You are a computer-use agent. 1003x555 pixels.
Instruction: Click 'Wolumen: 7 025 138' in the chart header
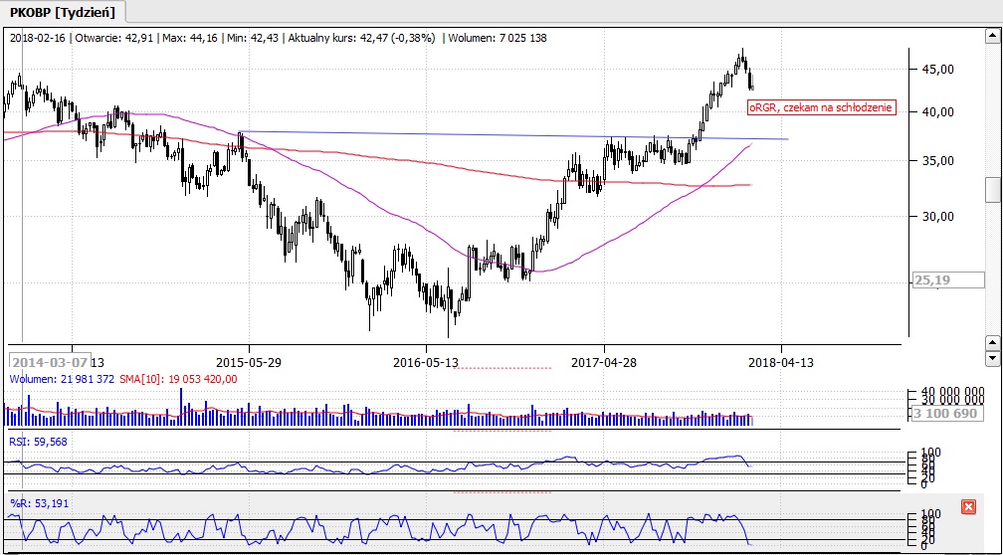click(x=498, y=38)
